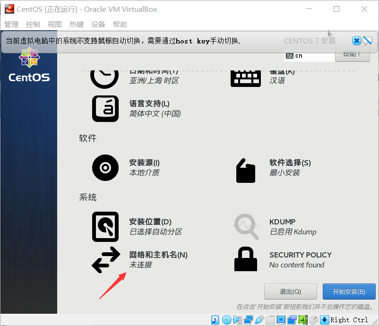
Task: Click the installation source disc icon
Action: tap(105, 168)
